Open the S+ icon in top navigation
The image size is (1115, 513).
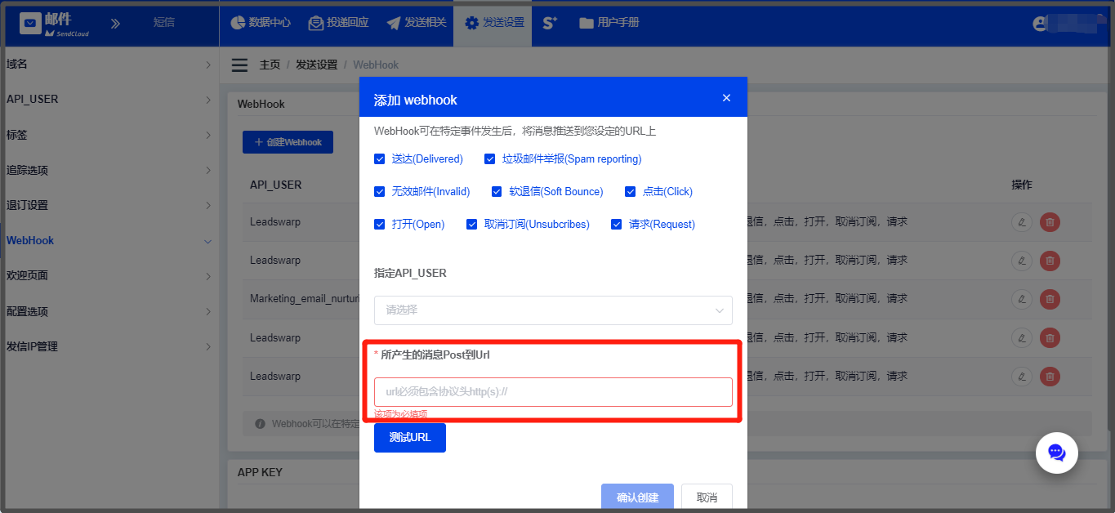click(x=550, y=23)
